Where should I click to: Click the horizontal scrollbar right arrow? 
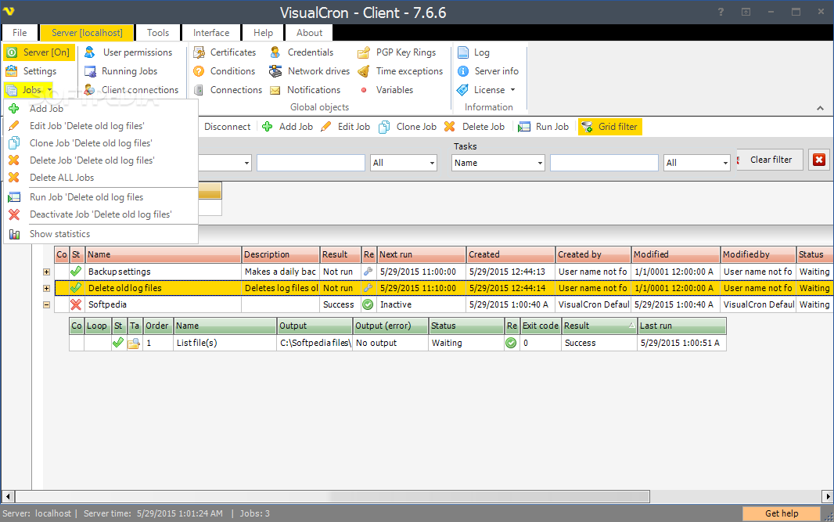(828, 496)
